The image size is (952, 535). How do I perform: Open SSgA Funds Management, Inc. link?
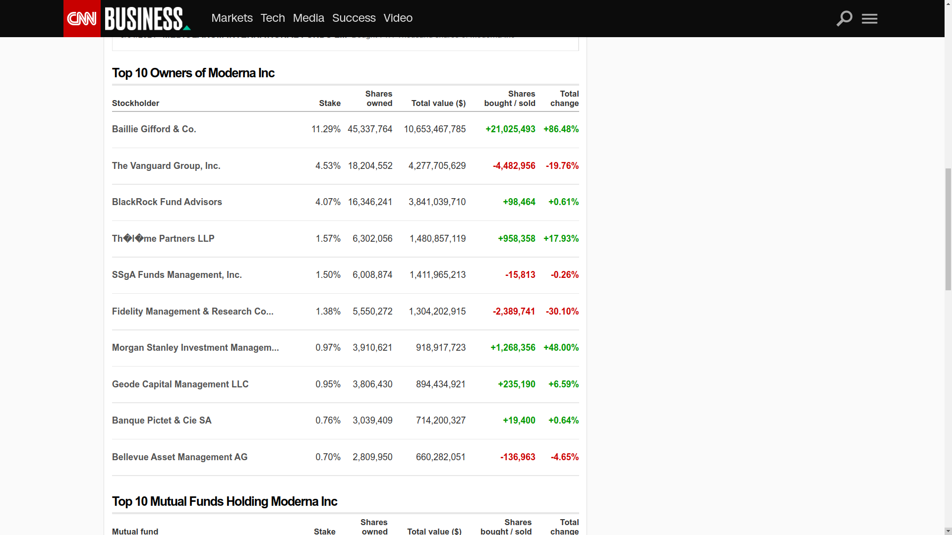177,275
